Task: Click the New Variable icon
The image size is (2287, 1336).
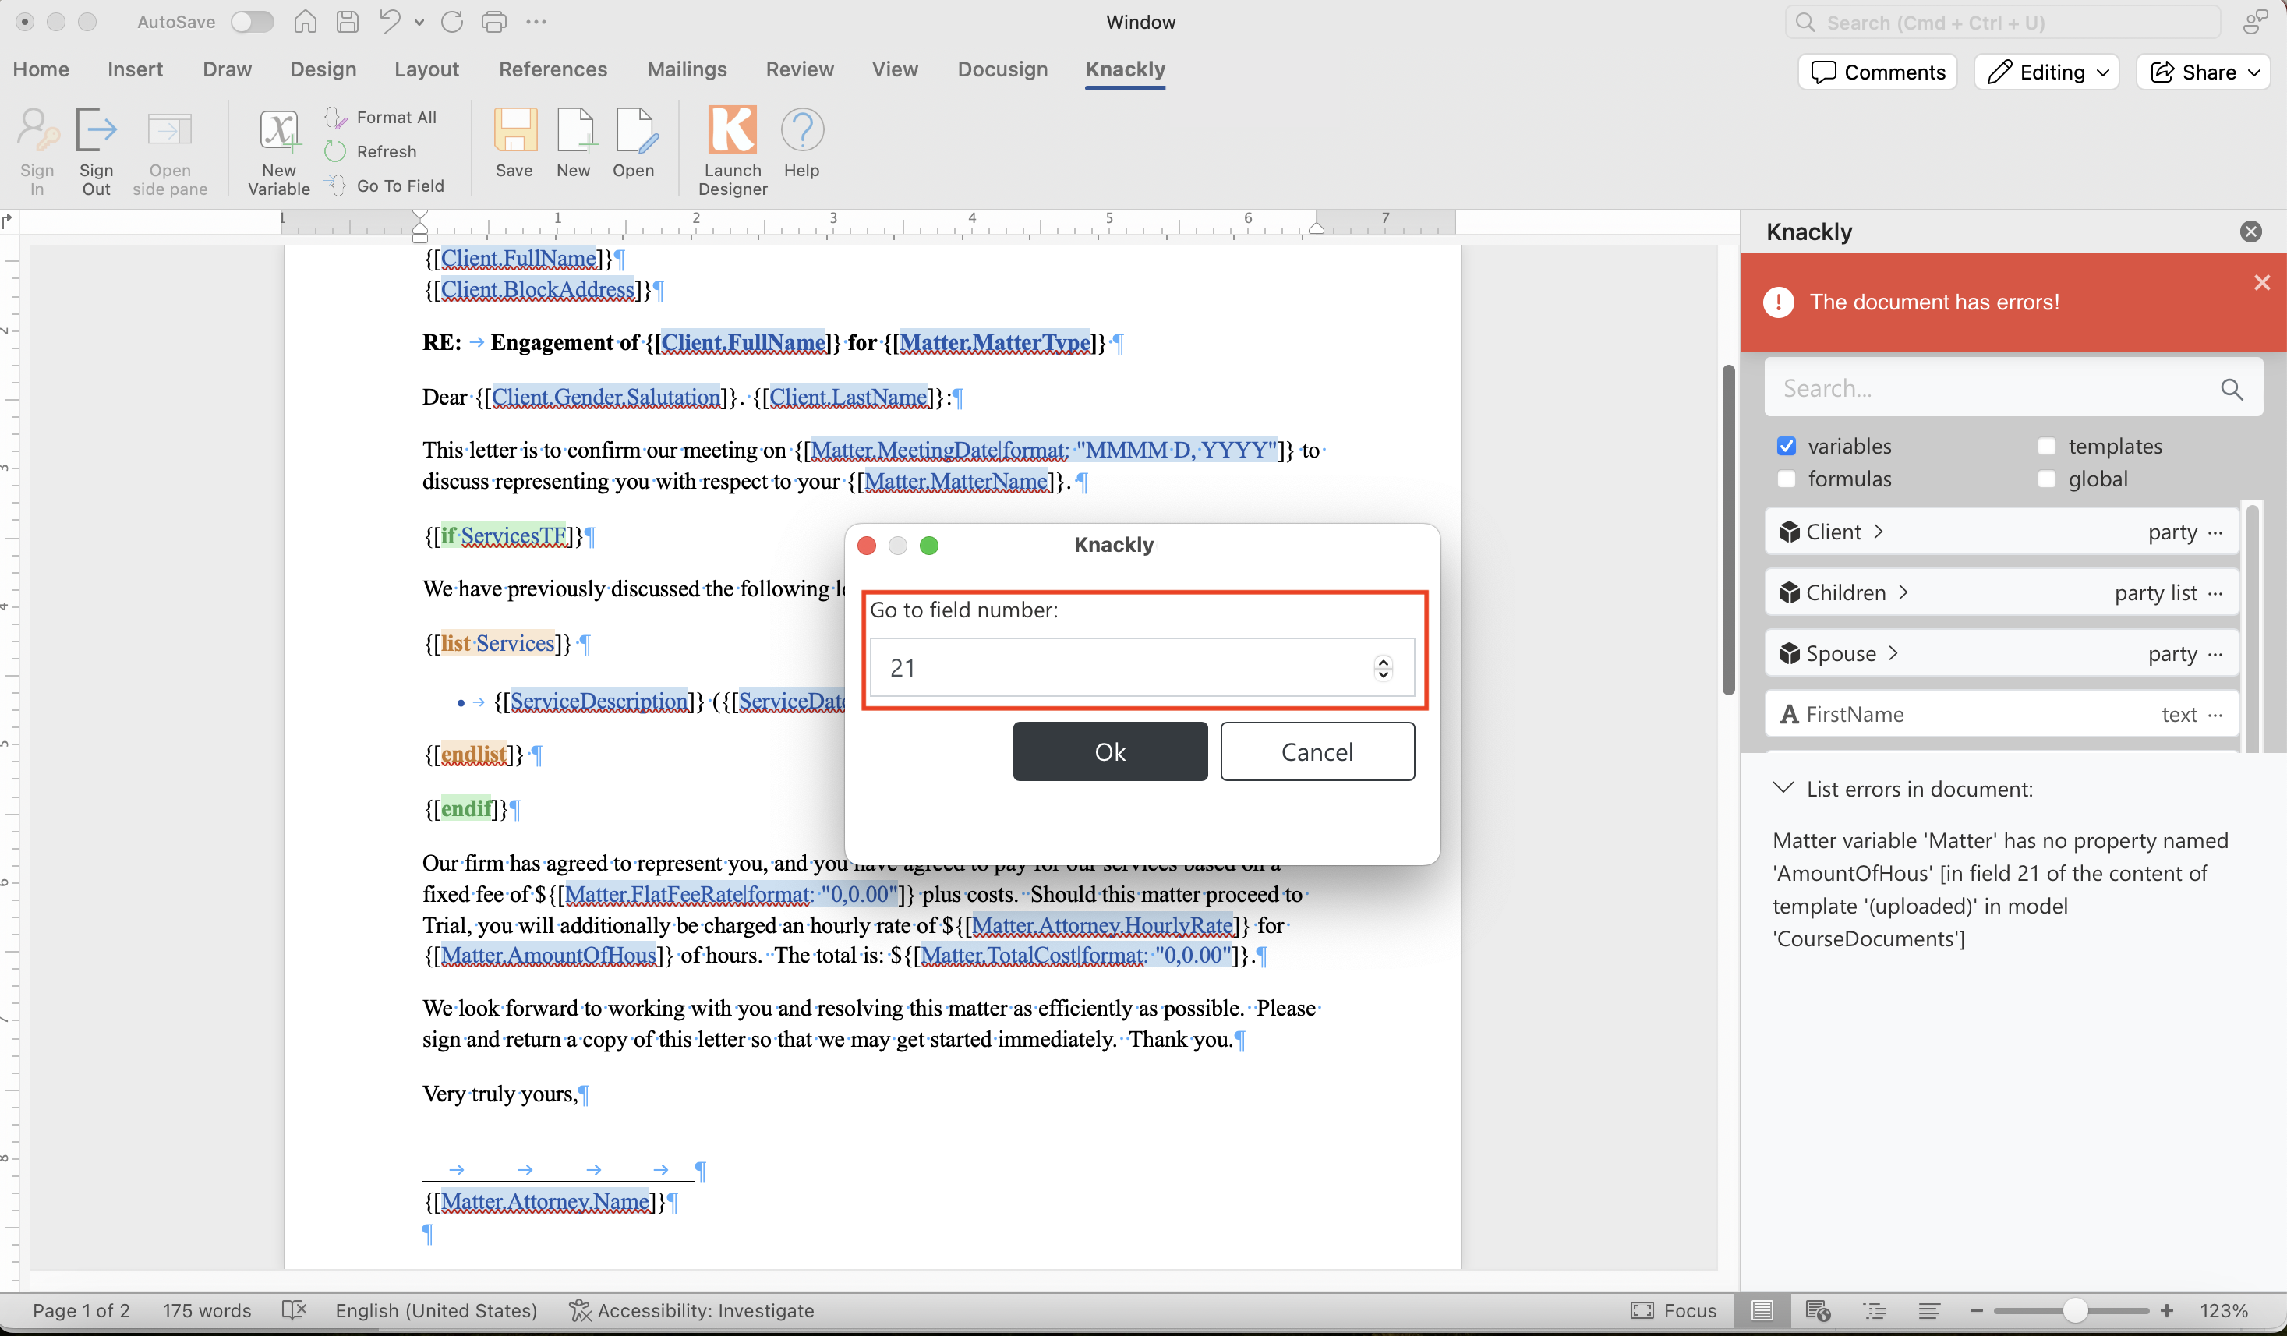Action: [x=278, y=132]
